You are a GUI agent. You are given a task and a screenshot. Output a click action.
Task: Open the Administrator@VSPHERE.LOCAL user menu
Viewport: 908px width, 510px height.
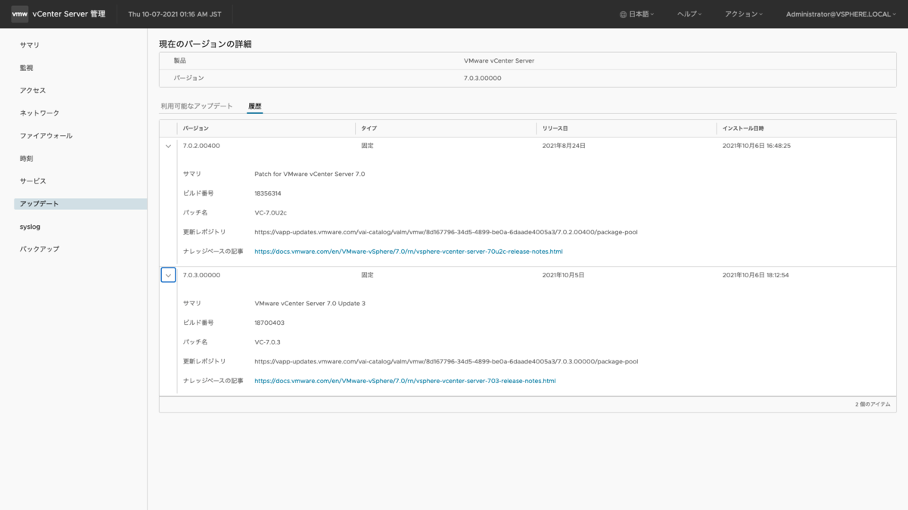coord(841,14)
